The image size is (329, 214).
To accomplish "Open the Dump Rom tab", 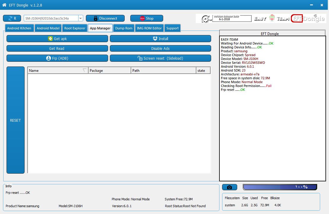I will (124, 28).
